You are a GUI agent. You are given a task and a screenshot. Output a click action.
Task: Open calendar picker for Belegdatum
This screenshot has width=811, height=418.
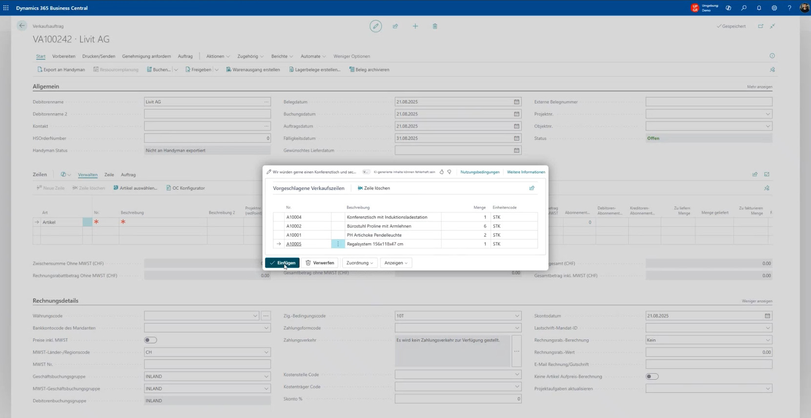click(516, 102)
